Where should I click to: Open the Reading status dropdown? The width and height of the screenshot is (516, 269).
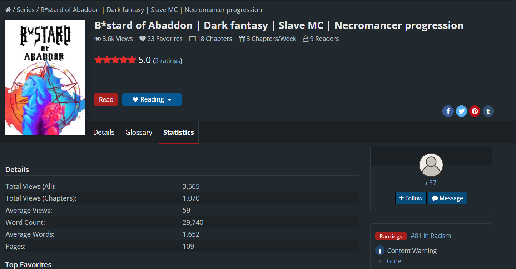coord(152,100)
